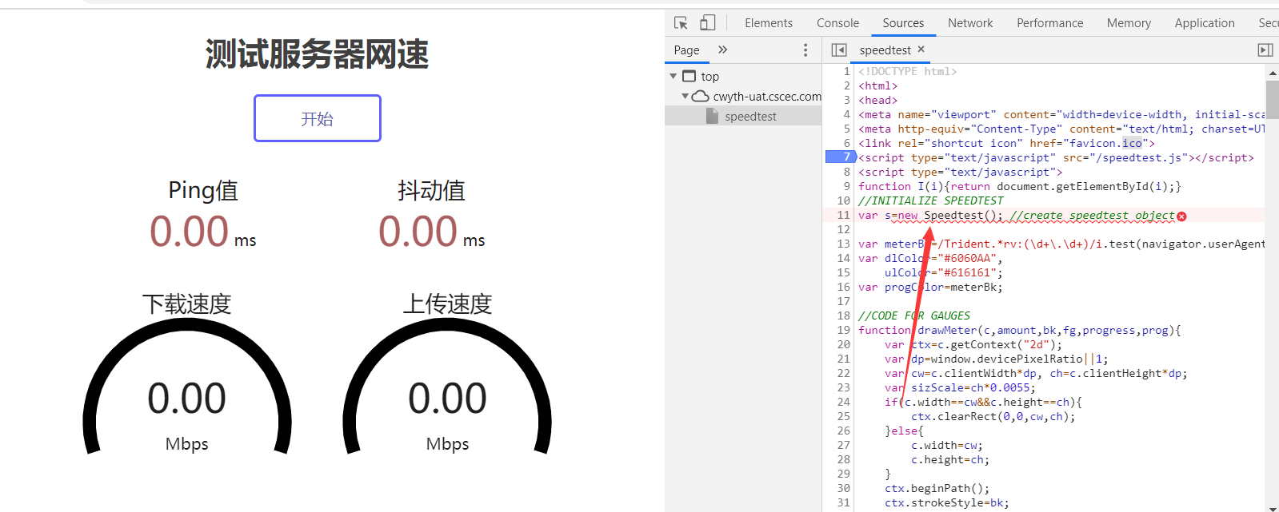
Task: Set a breakpoint on line number 19
Action: tap(843, 330)
